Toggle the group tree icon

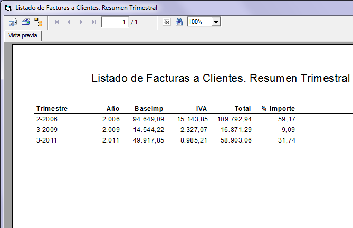[38, 22]
